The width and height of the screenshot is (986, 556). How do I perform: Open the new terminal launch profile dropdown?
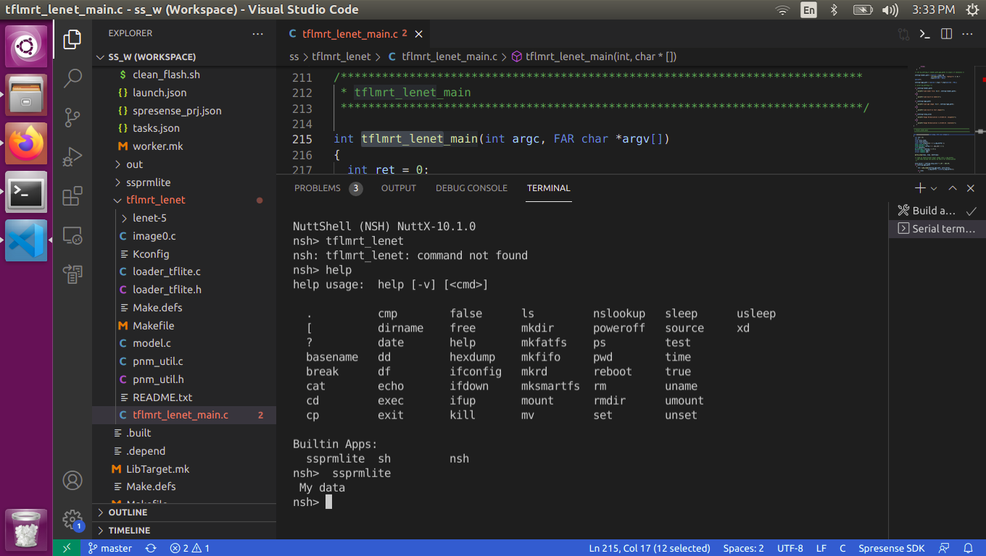pyautogui.click(x=934, y=188)
